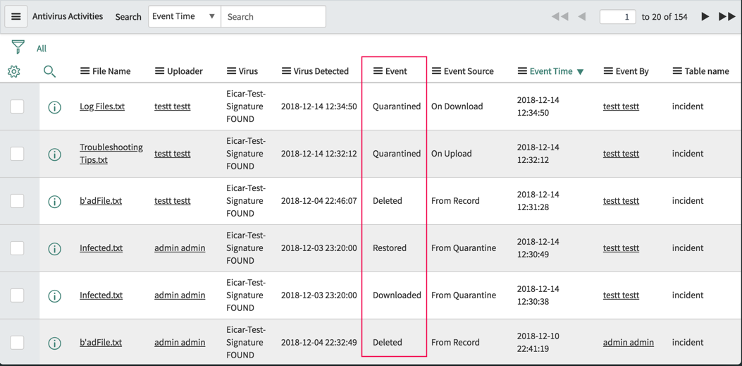Go to the next page arrow
This screenshot has height=366, width=742.
pos(705,16)
